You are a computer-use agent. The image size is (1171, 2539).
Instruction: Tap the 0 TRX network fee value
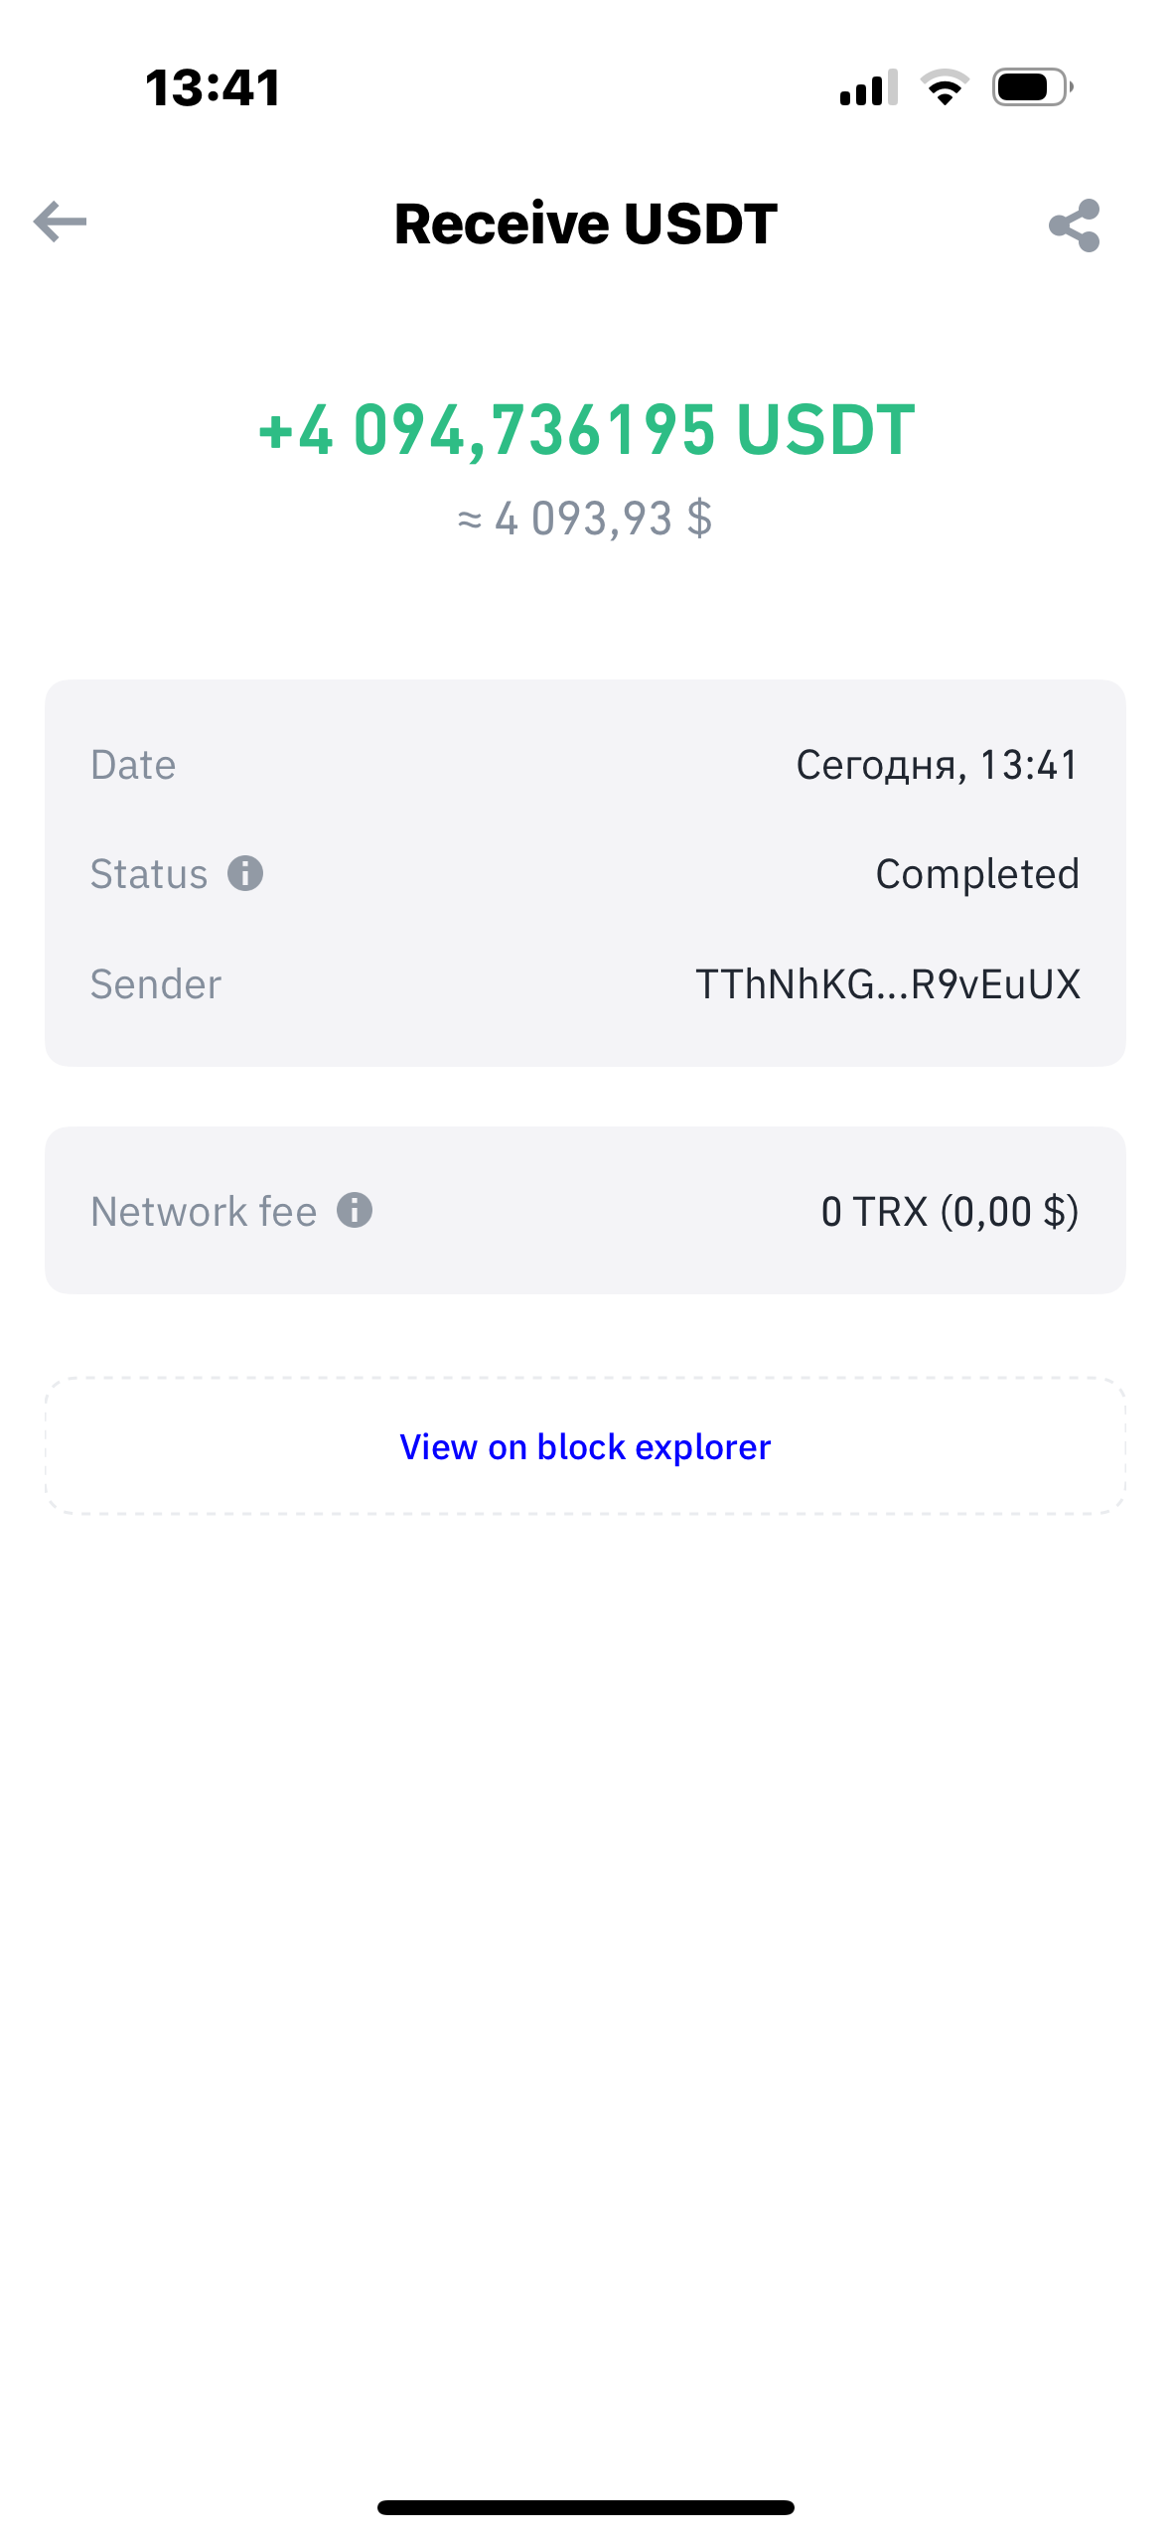(x=949, y=1212)
